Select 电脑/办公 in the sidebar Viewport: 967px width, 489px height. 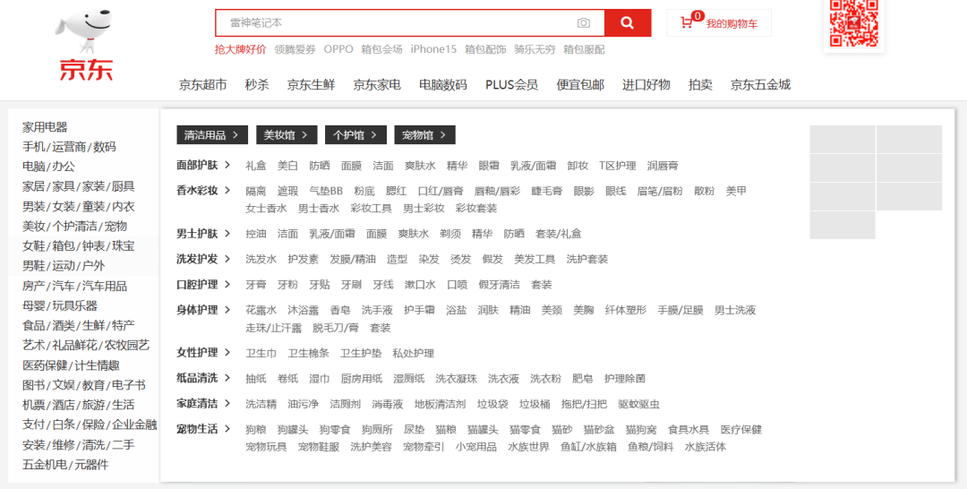pos(48,167)
